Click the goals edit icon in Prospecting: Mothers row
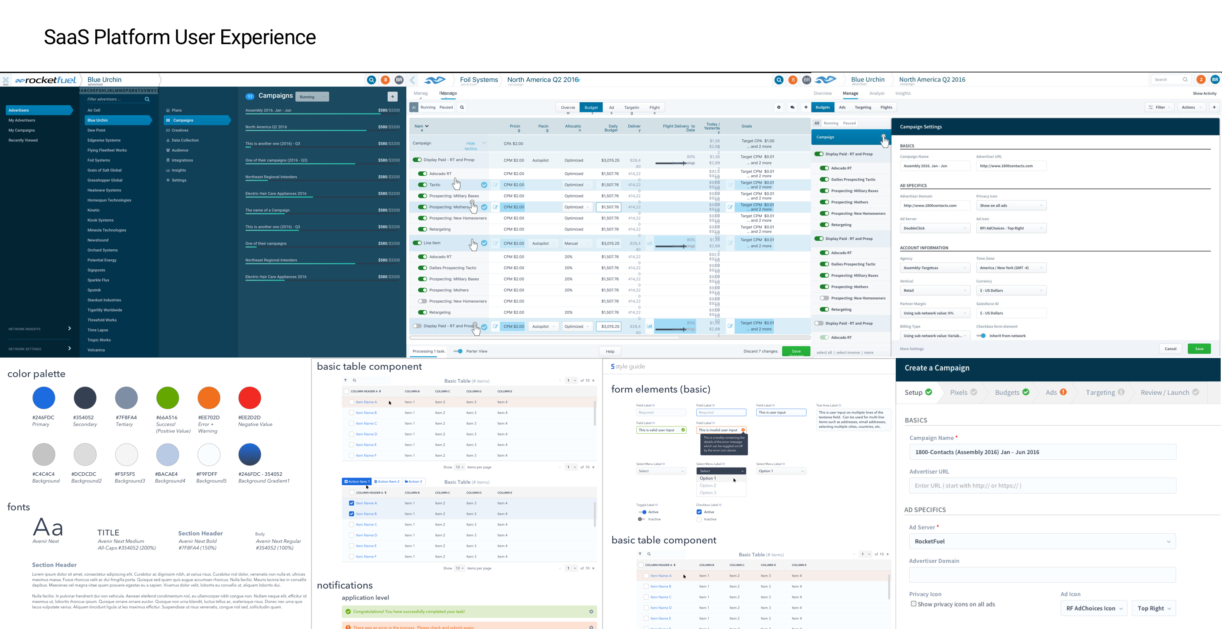Image resolution: width=1222 pixels, height=629 pixels. tap(730, 207)
